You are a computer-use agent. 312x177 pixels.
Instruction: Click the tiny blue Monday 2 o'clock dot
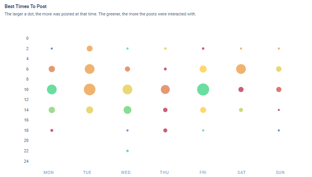(x=52, y=49)
